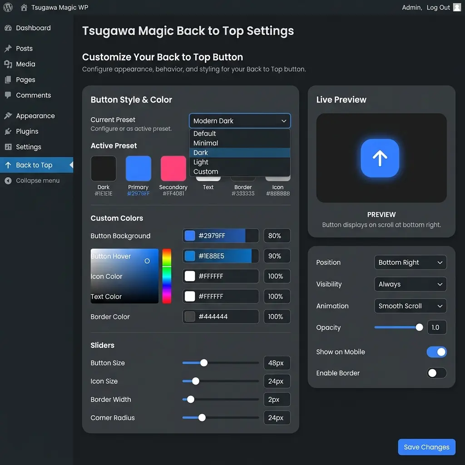The image size is (465, 465).
Task: Click the Text Color white swatch
Action: coord(190,296)
